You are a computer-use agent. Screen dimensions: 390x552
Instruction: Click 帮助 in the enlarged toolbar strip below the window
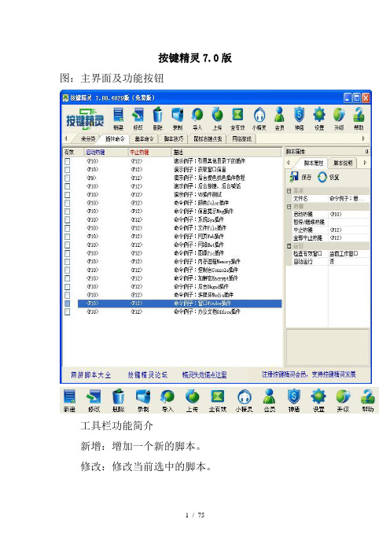click(x=368, y=400)
